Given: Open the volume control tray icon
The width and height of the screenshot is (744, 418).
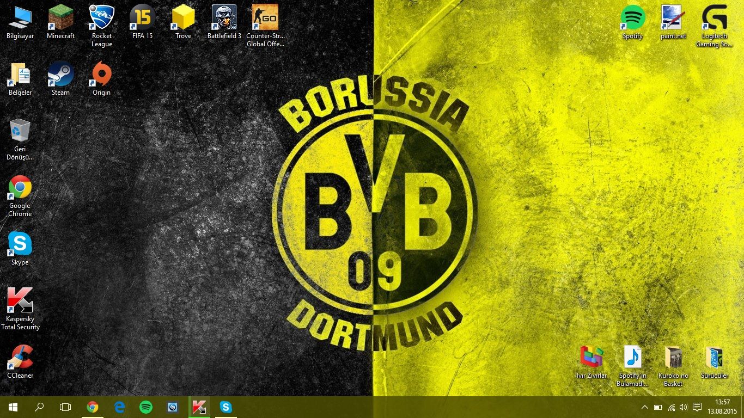Looking at the screenshot, I should [684, 407].
